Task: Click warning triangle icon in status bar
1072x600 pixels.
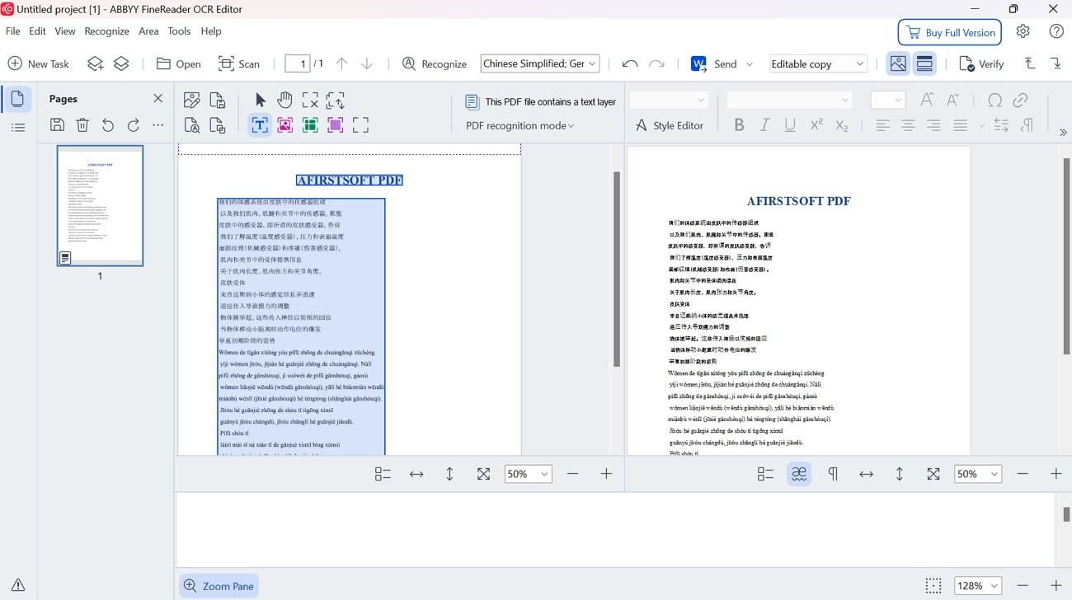Action: click(18, 584)
